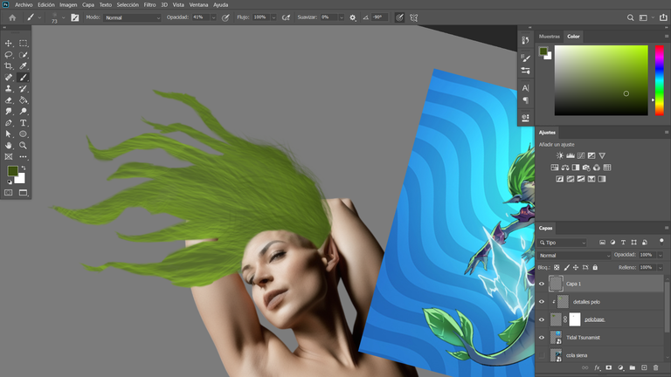The image size is (671, 377).
Task: Click the pelobase layer mask thumbnail
Action: point(575,319)
